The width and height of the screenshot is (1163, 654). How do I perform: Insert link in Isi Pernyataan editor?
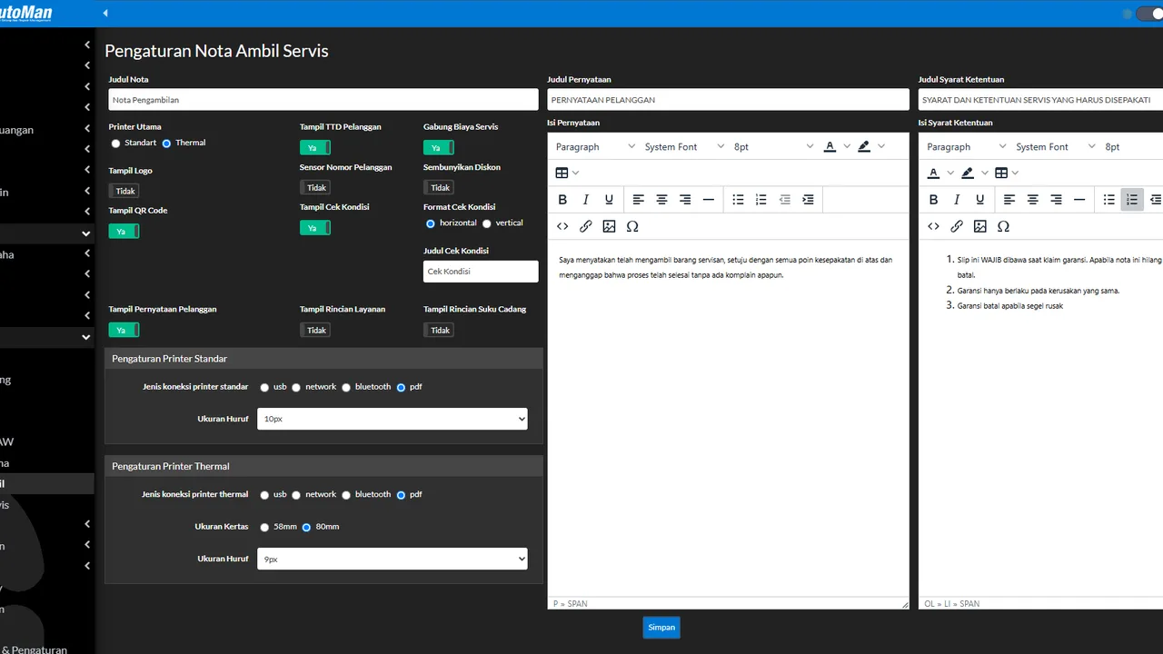coord(586,226)
